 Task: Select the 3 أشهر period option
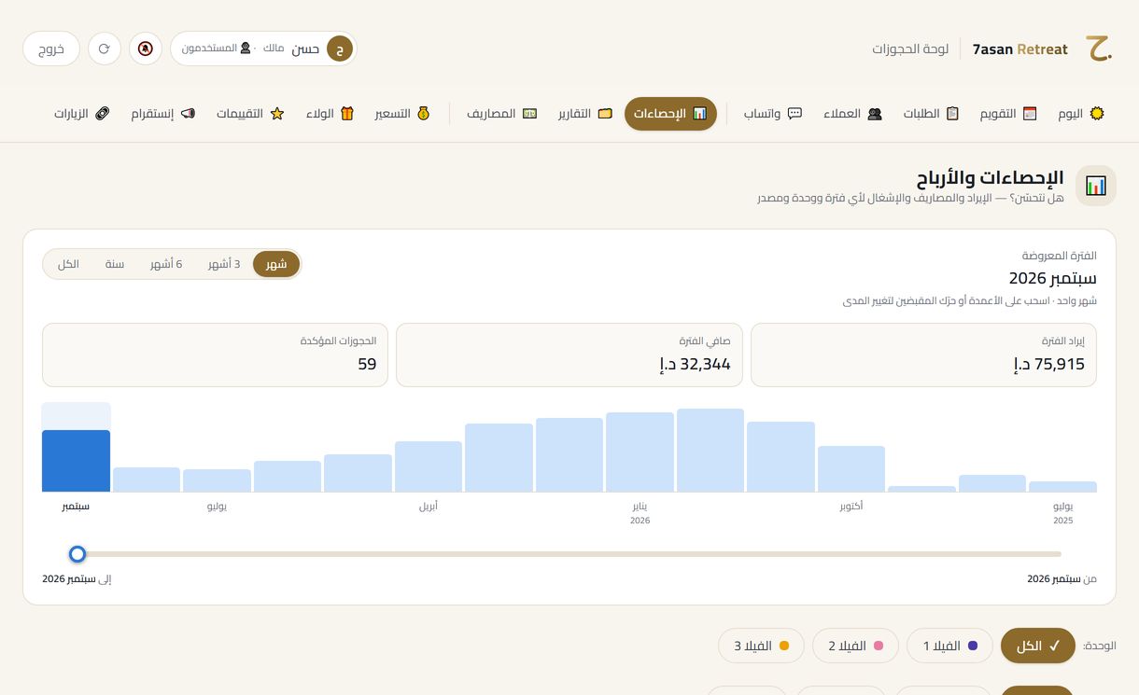tap(224, 264)
